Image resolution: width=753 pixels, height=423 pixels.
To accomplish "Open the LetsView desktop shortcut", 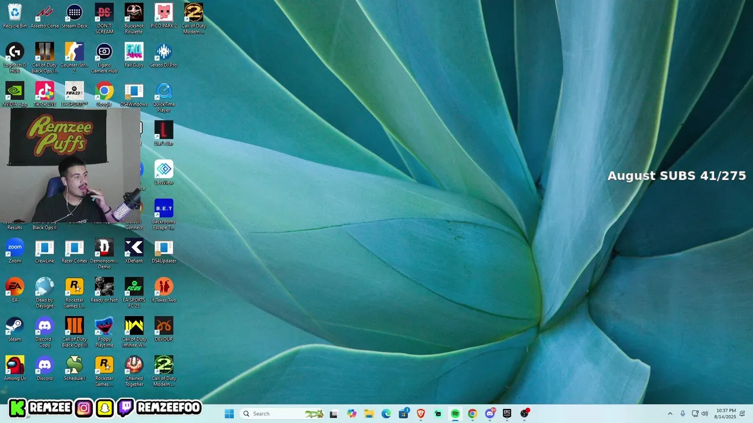I will click(164, 173).
